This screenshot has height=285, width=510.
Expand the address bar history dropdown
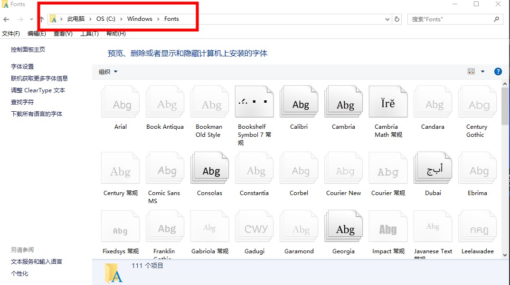point(387,19)
